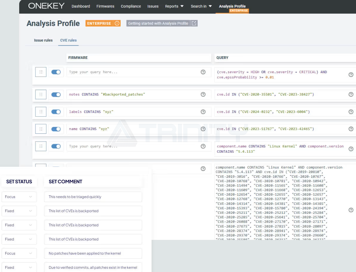356x272 pixels.
Task: Click help icon next to CVE-2023-51767 query
Action: 351,129
